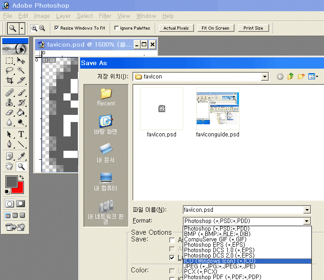The height and width of the screenshot is (280, 324).
Task: Select the Brush tool
Action: 21,92
